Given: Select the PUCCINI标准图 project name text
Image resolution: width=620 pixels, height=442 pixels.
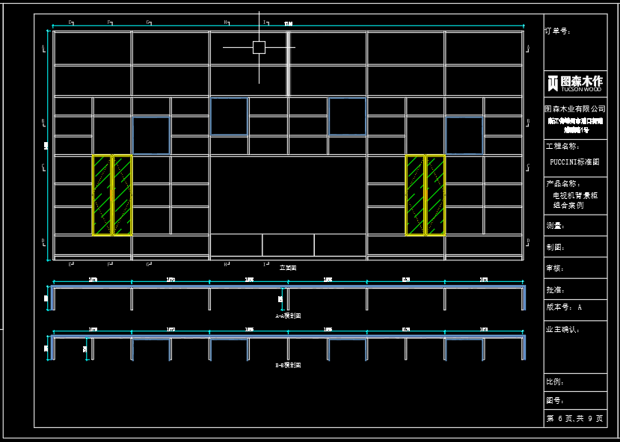Looking at the screenshot, I should (574, 162).
